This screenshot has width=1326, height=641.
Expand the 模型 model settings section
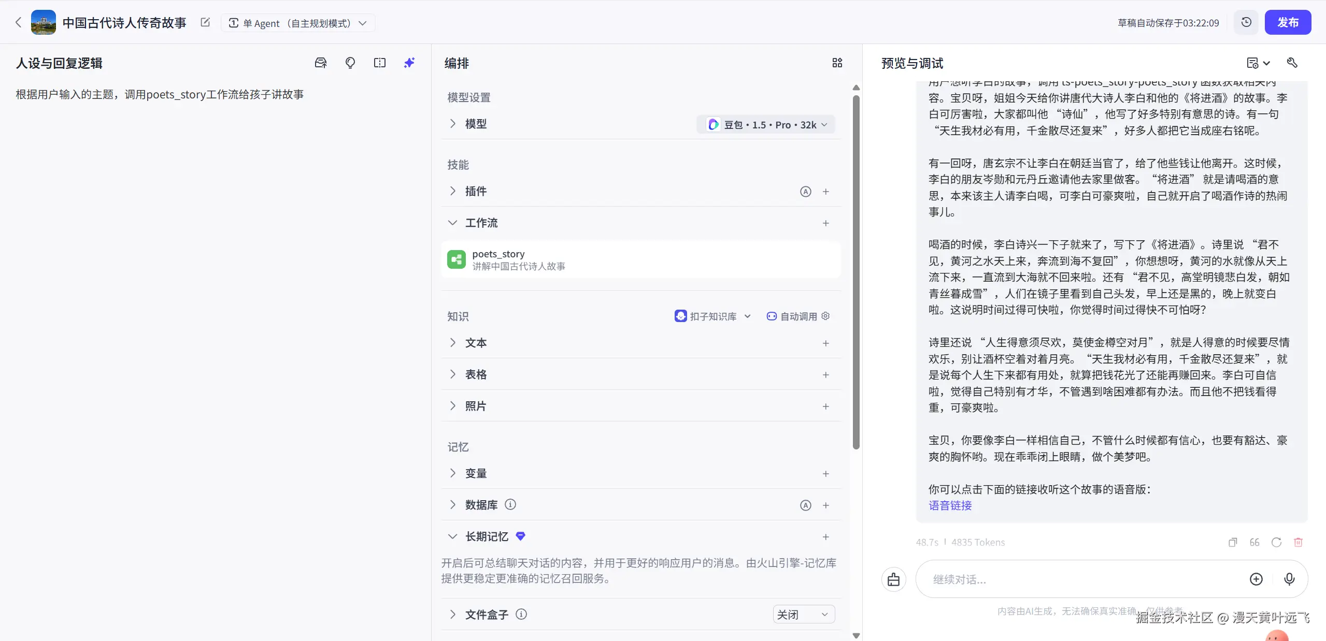(x=453, y=124)
